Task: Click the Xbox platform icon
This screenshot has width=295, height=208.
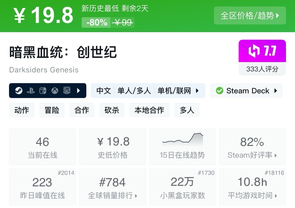Action: pos(55,91)
